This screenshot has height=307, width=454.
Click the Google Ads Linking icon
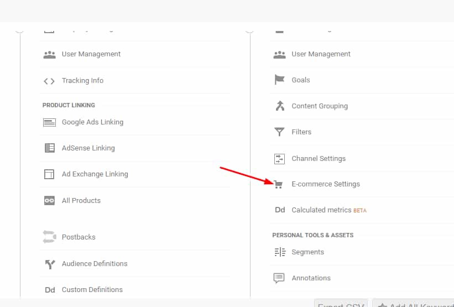click(49, 122)
